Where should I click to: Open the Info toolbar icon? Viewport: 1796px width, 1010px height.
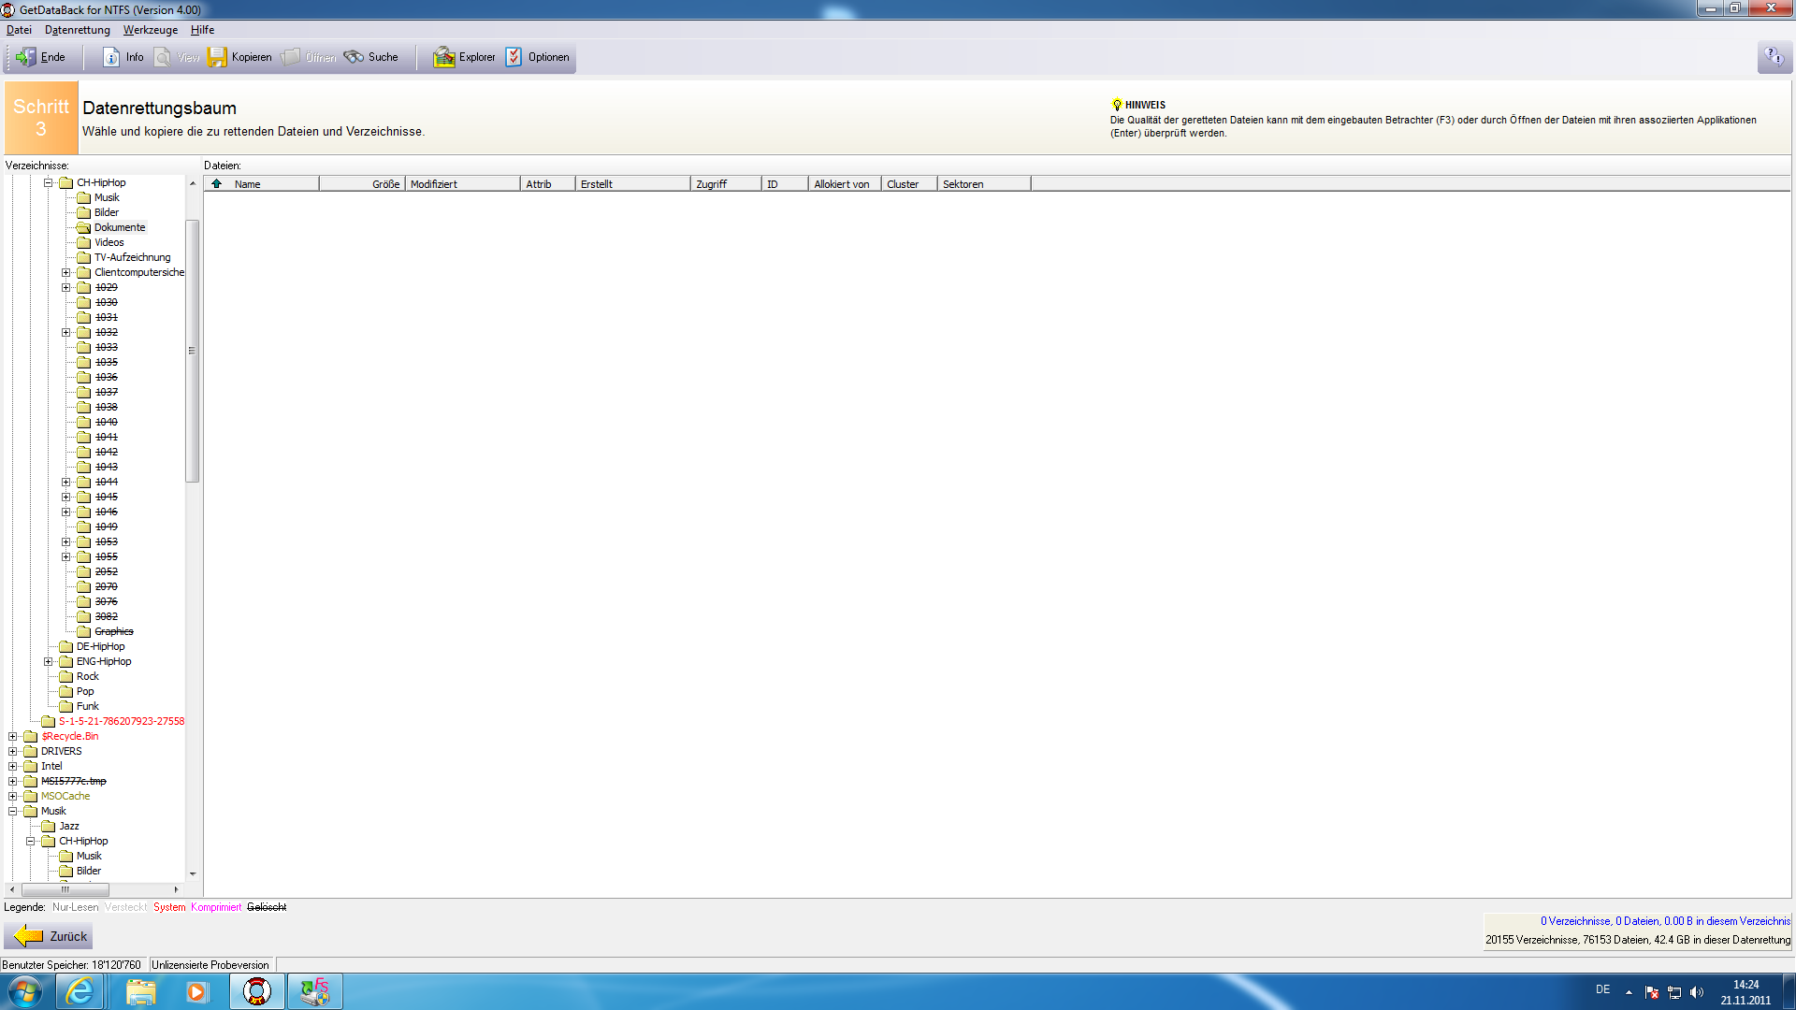tap(111, 57)
